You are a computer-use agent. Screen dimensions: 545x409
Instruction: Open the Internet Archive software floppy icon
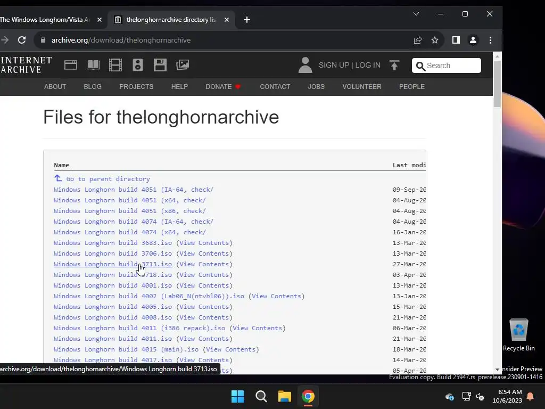point(160,65)
